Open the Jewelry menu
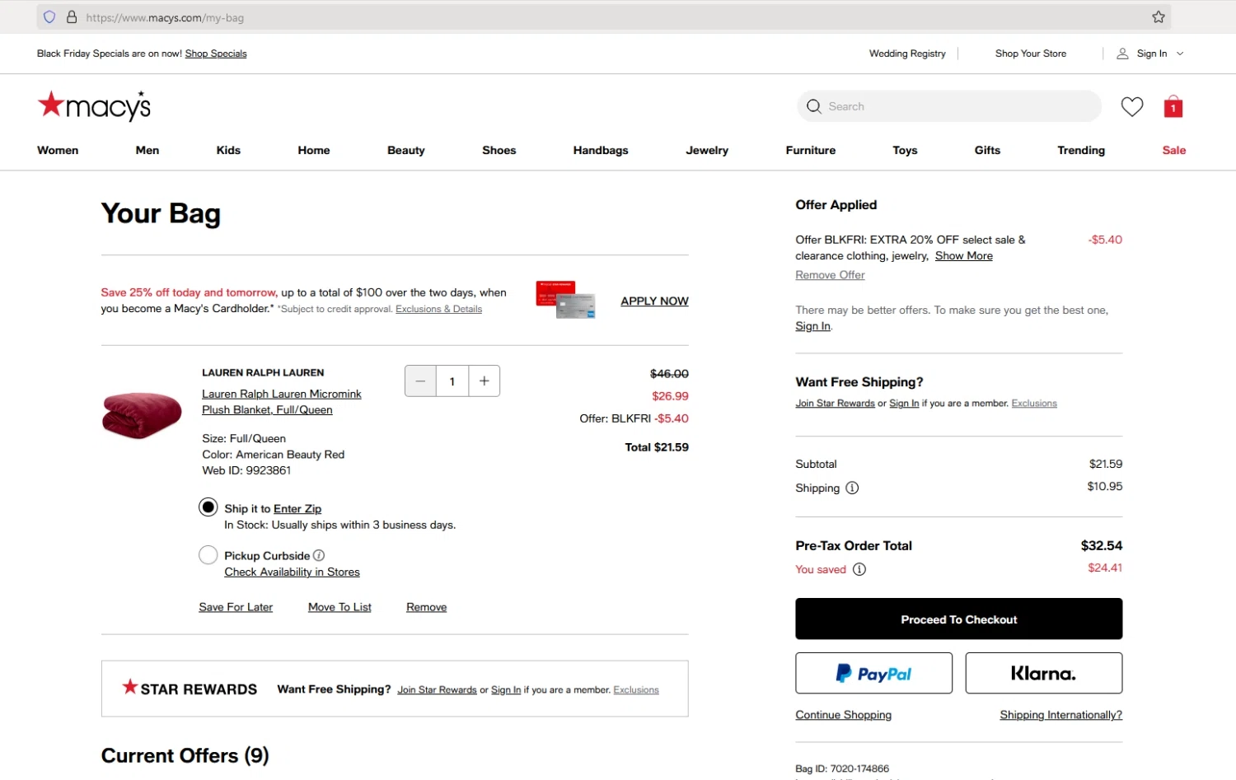Viewport: 1236px width, 780px height. pyautogui.click(x=707, y=150)
